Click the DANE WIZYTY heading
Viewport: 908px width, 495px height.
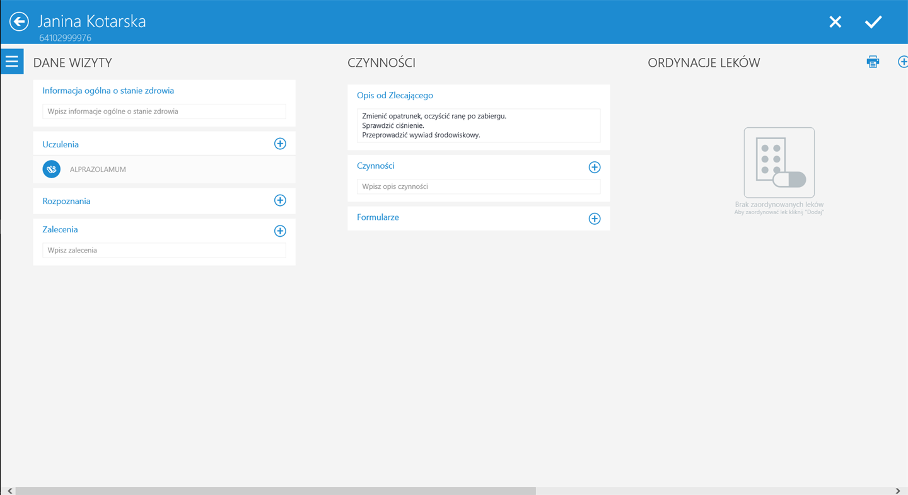point(73,63)
